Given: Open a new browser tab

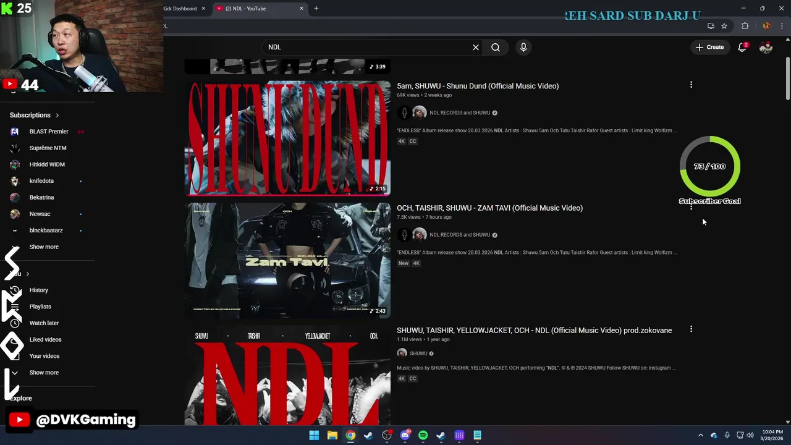Looking at the screenshot, I should [x=316, y=8].
